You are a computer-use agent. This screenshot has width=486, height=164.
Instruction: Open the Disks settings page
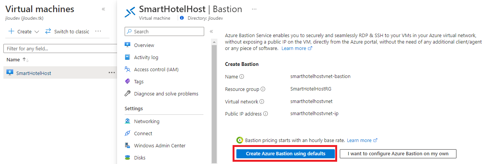coord(140,158)
